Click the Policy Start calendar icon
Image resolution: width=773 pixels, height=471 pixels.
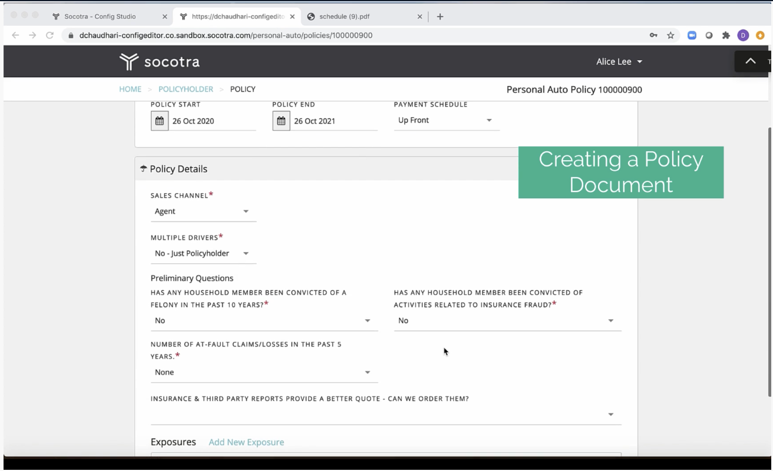pyautogui.click(x=159, y=121)
